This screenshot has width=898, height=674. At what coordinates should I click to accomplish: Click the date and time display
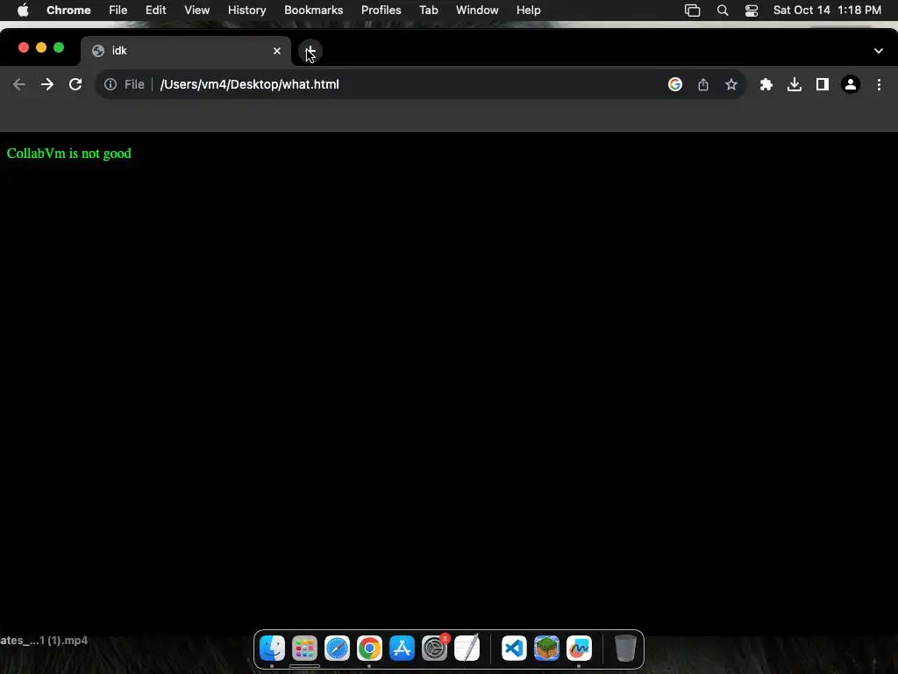coord(827,11)
